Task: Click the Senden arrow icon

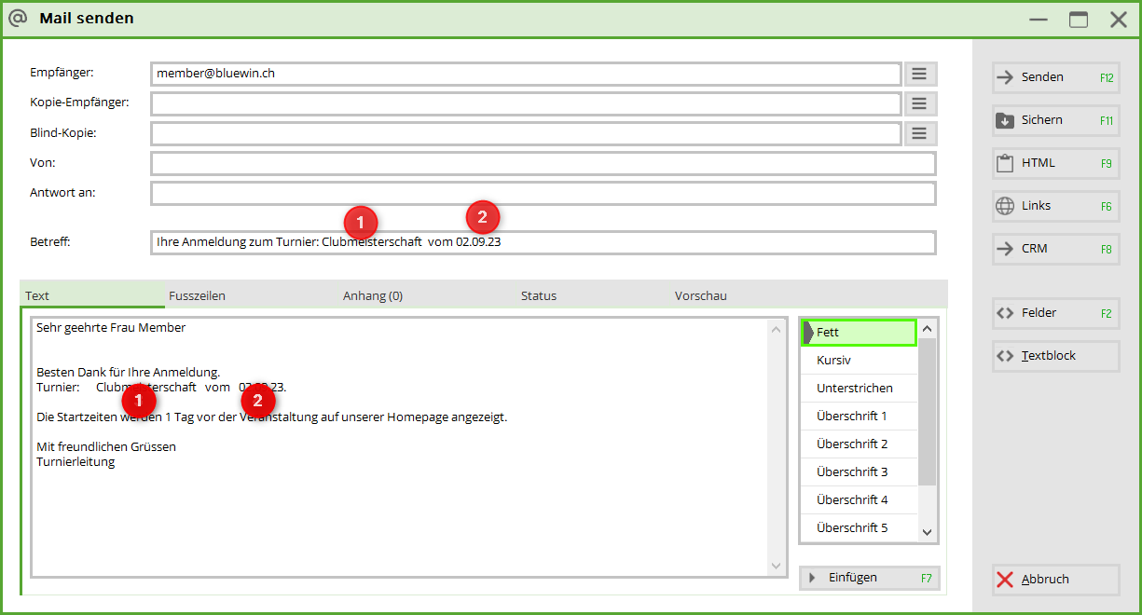Action: point(1005,77)
